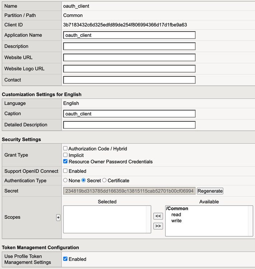Regenerate the client secret
The height and width of the screenshot is (269, 255).
[210, 191]
